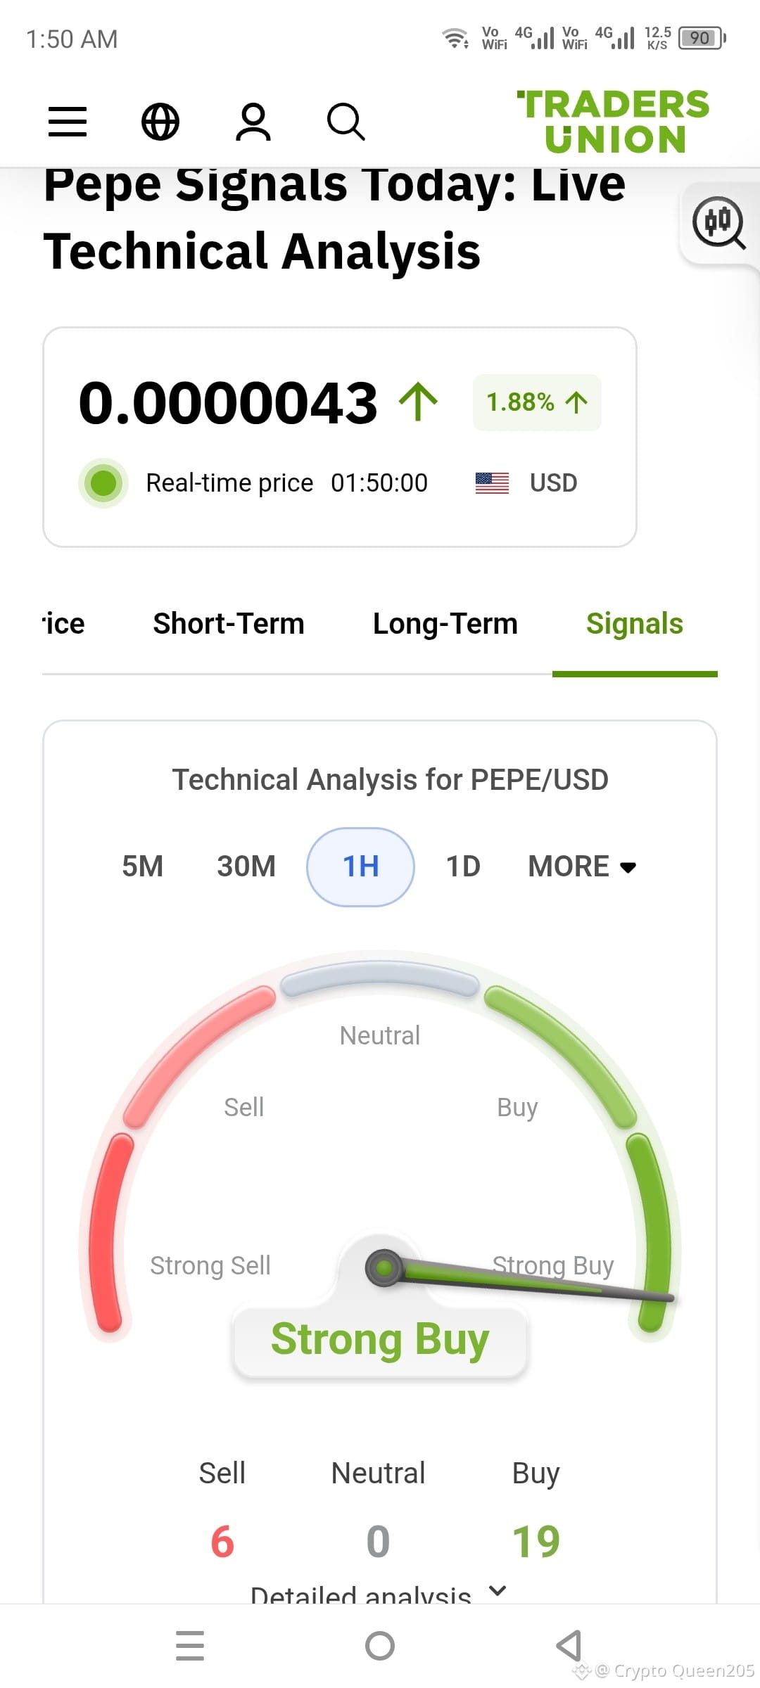Tap the Android recent apps icon
760x1688 pixels.
tap(190, 1646)
